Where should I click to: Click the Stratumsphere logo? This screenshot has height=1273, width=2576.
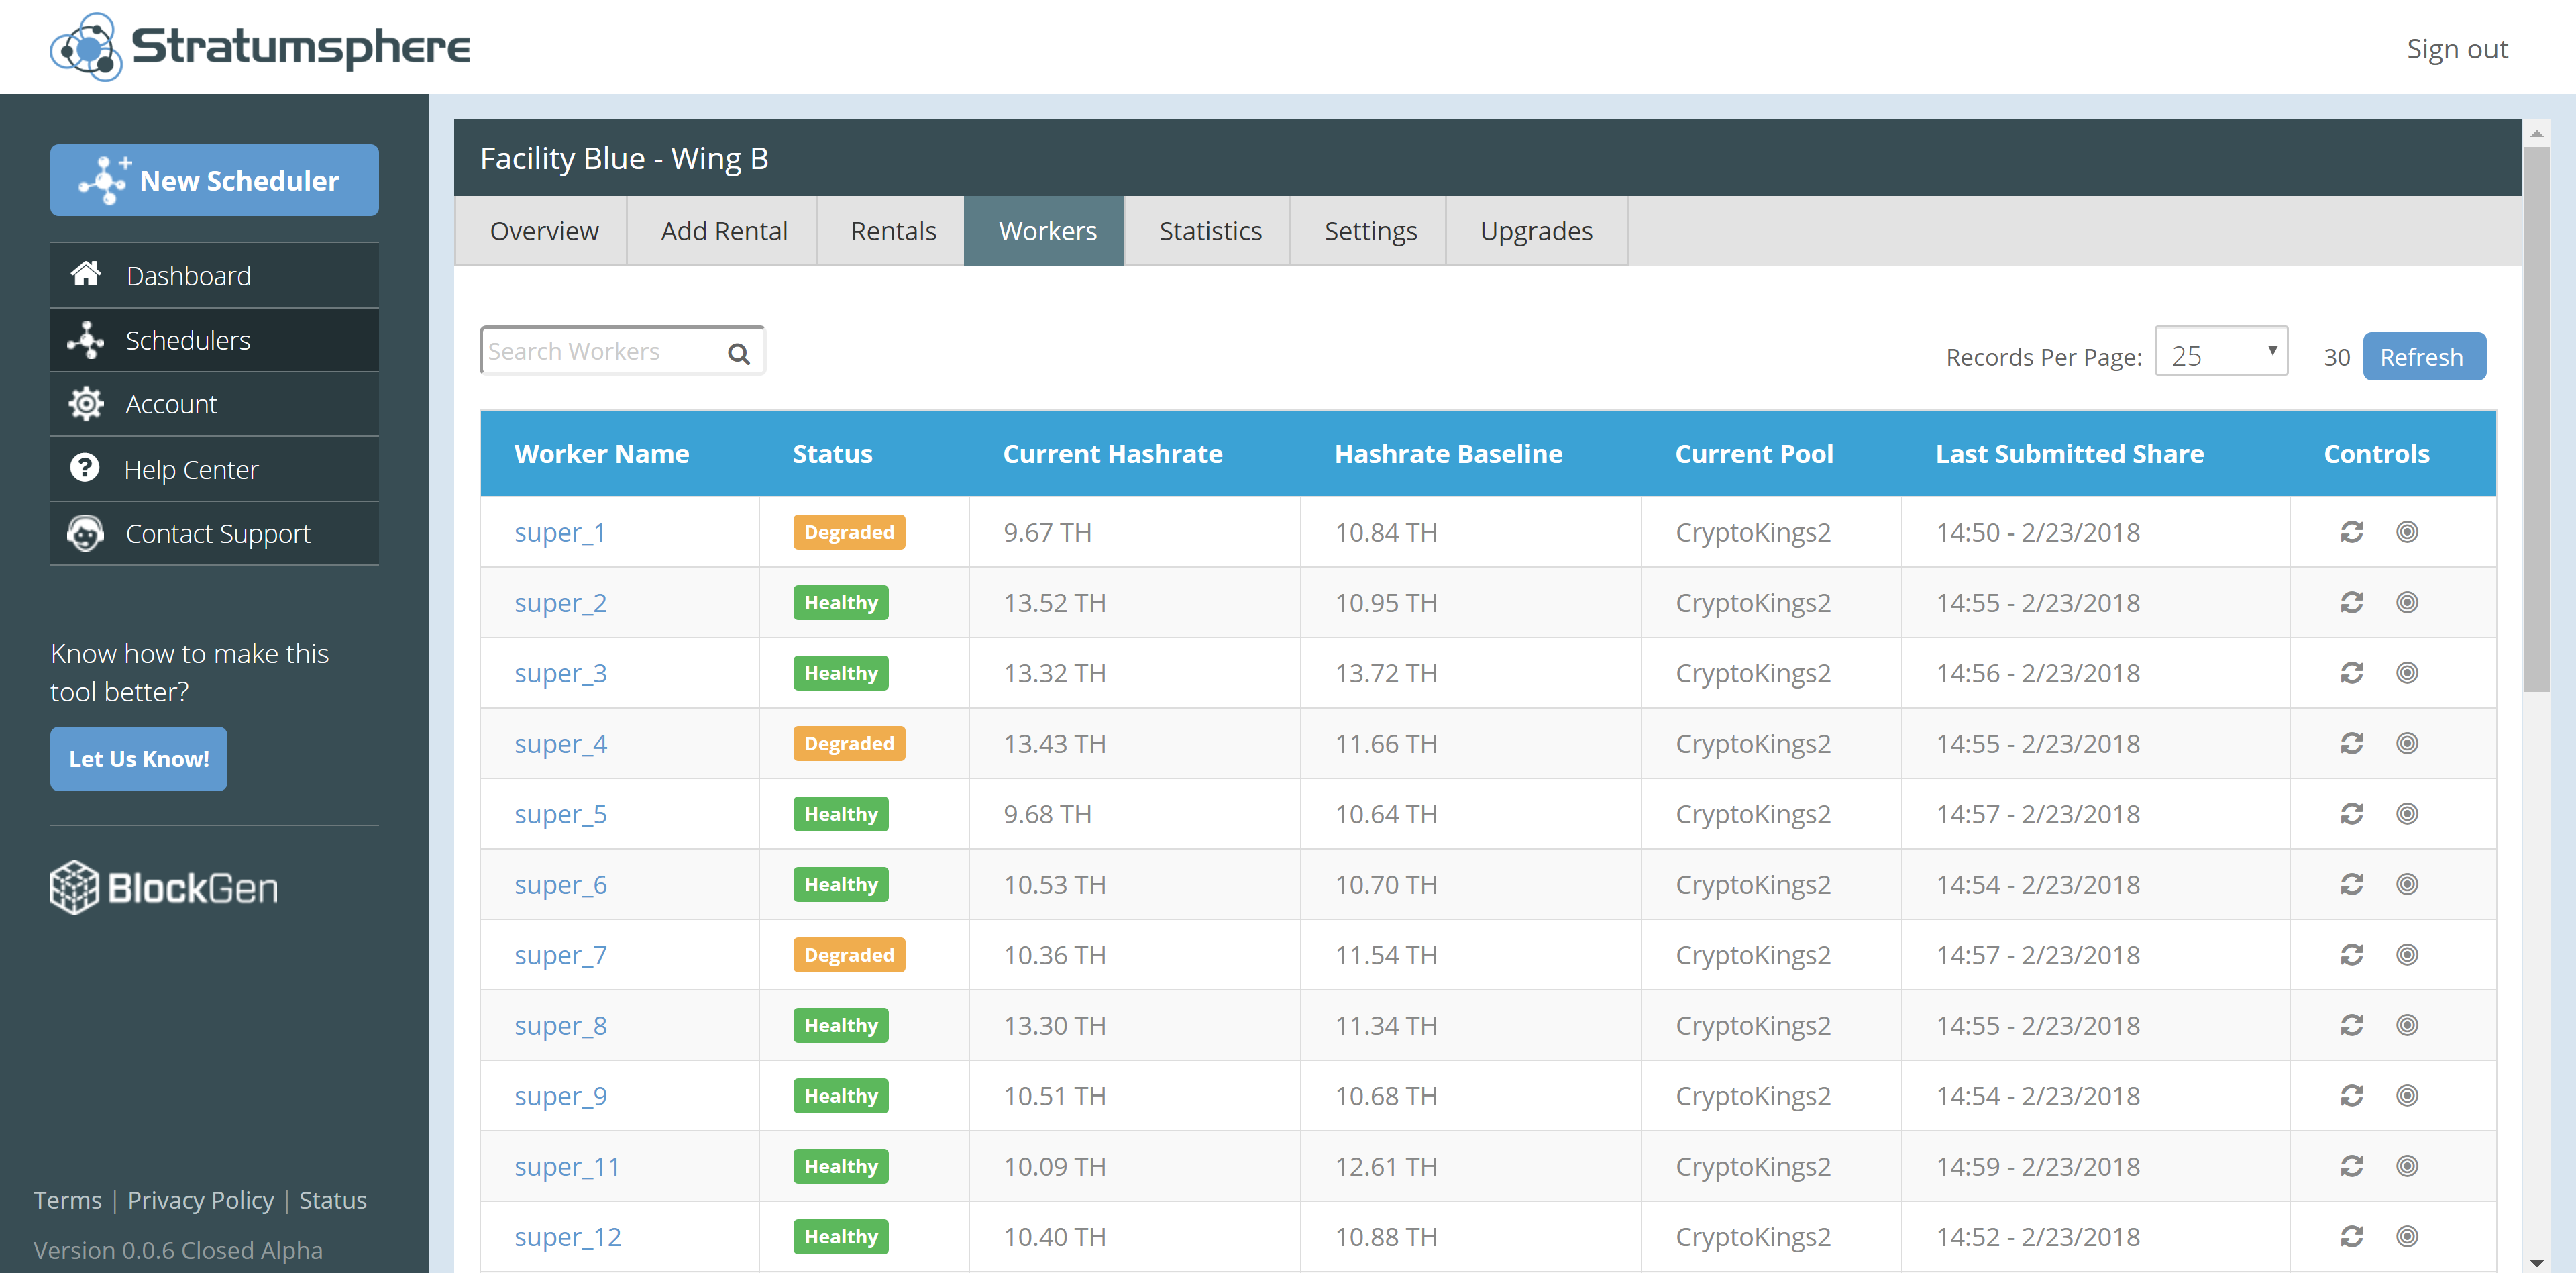260,47
